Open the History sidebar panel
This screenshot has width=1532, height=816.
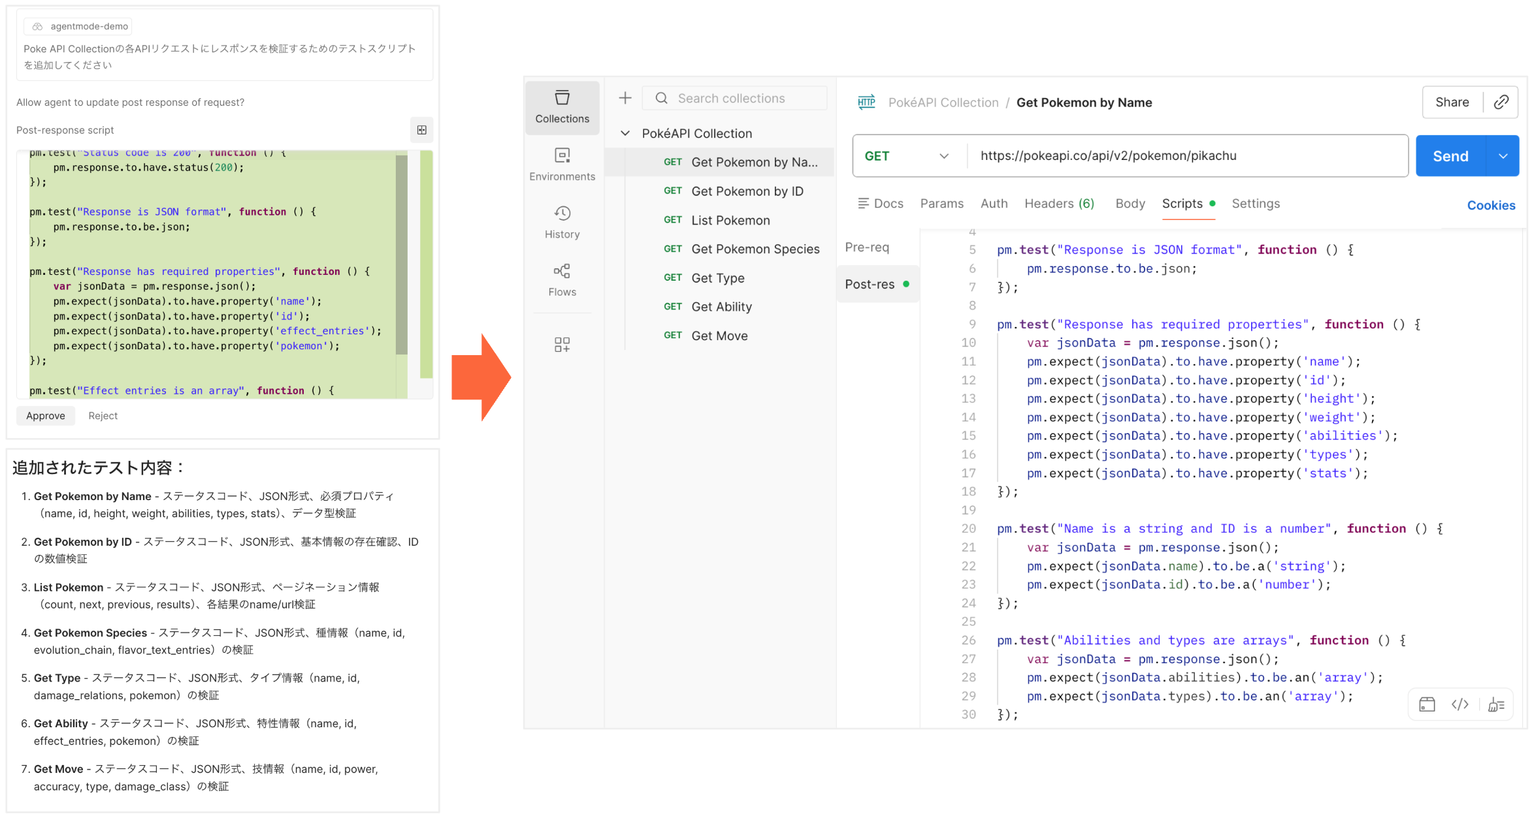coord(562,222)
